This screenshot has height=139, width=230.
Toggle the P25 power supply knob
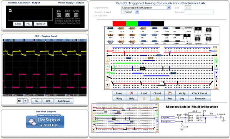tap(67, 15)
